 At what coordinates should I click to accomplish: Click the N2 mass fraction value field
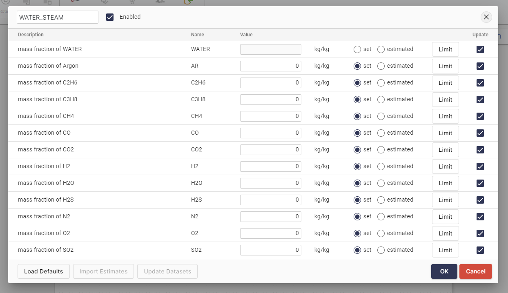point(270,217)
